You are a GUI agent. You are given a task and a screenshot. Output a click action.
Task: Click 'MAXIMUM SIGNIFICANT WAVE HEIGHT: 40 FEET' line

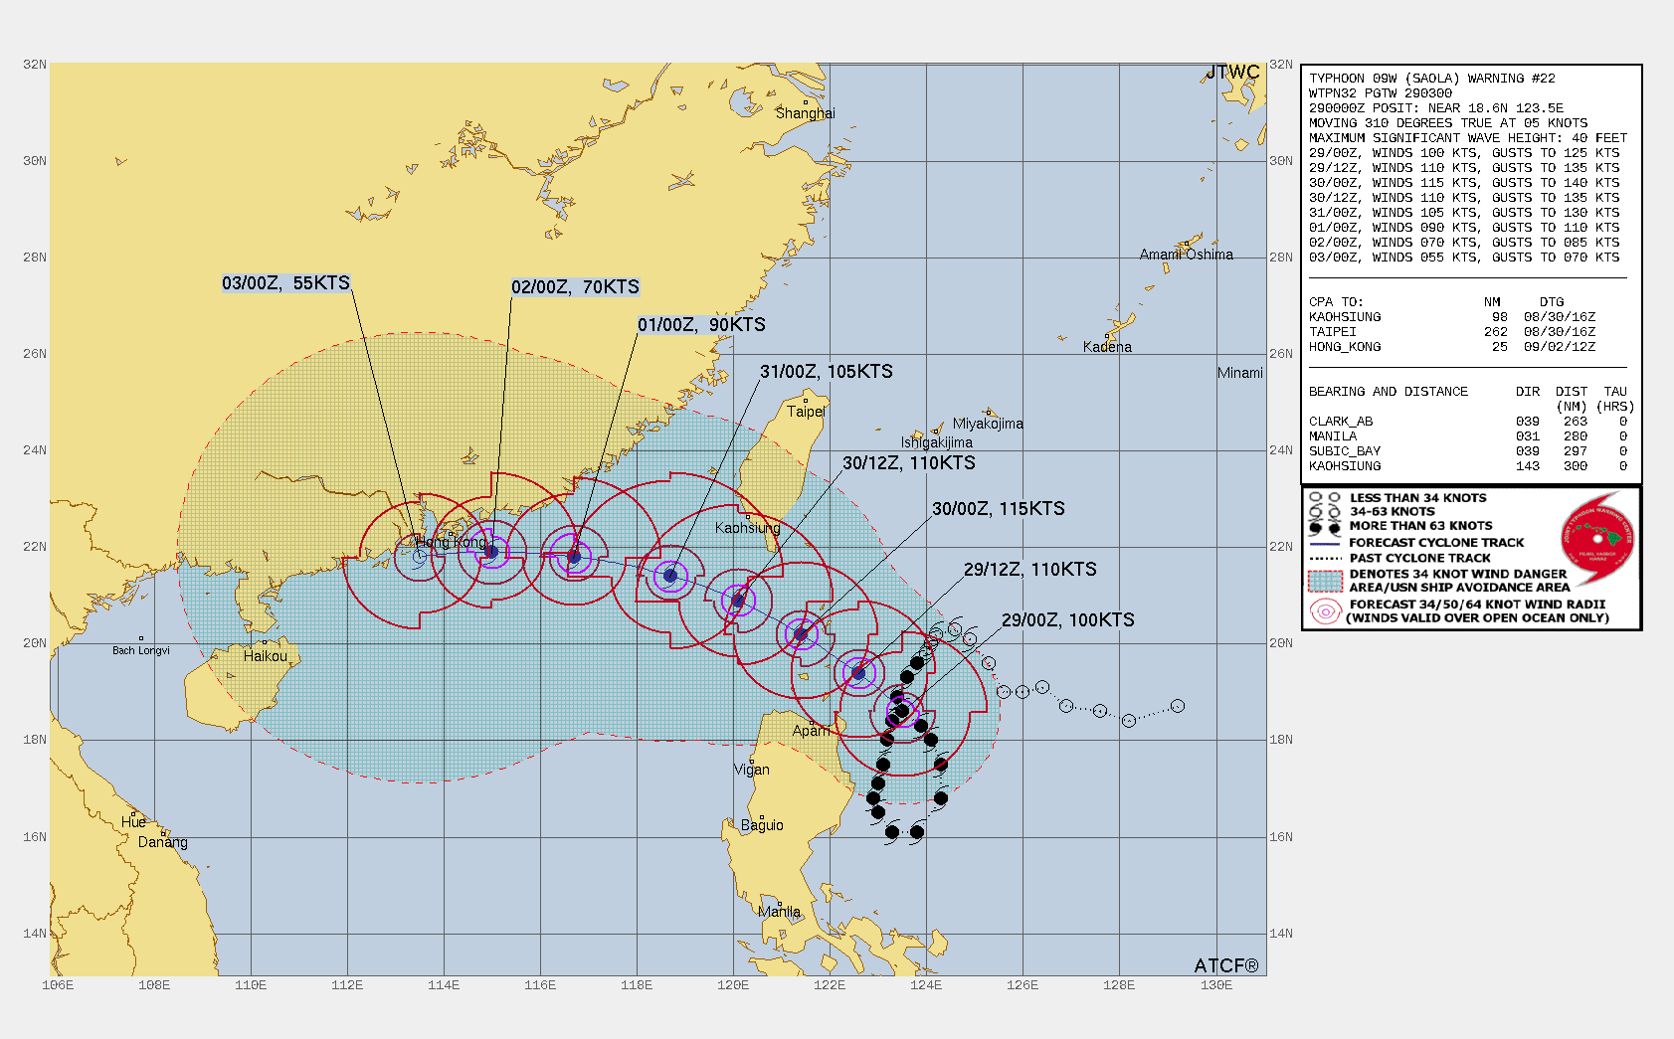[x=1468, y=138]
